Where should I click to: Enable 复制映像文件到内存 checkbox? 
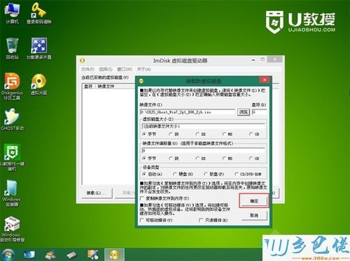click(x=164, y=198)
